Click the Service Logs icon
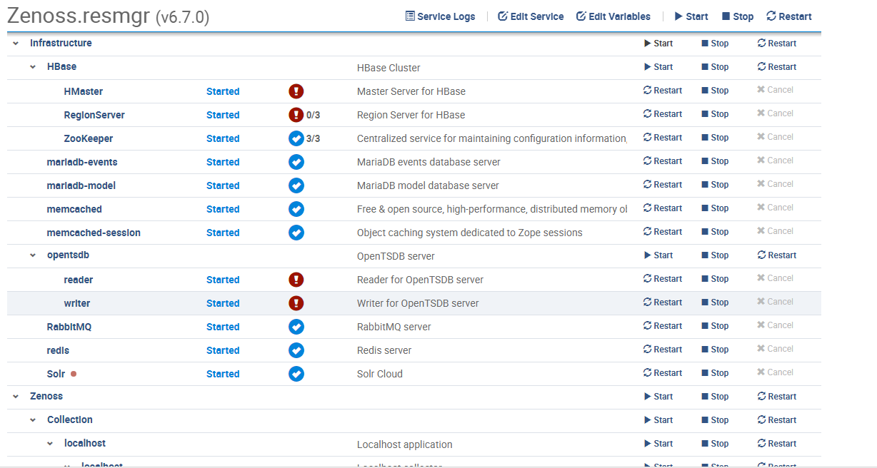The width and height of the screenshot is (877, 468). point(410,16)
